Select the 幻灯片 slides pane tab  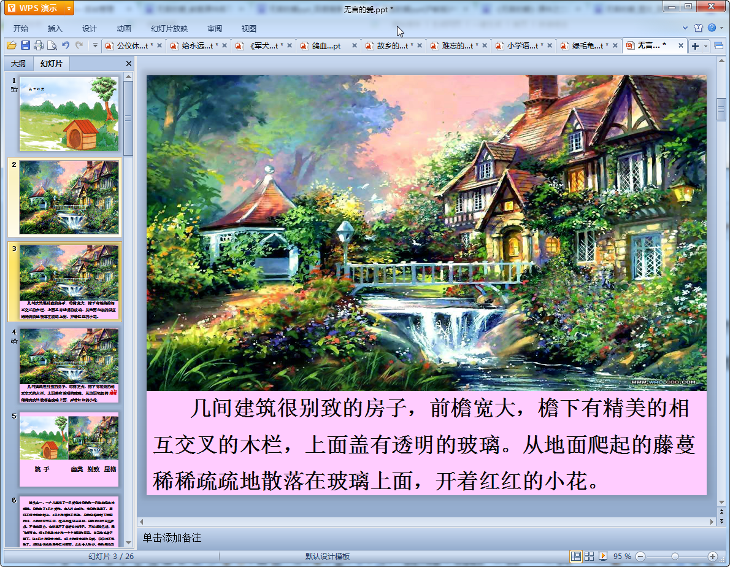51,63
